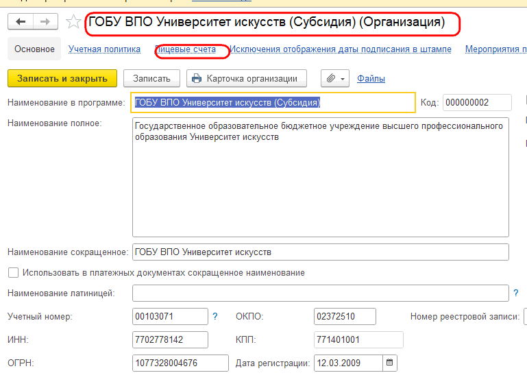
Task: Click the Записать button
Action: click(152, 78)
